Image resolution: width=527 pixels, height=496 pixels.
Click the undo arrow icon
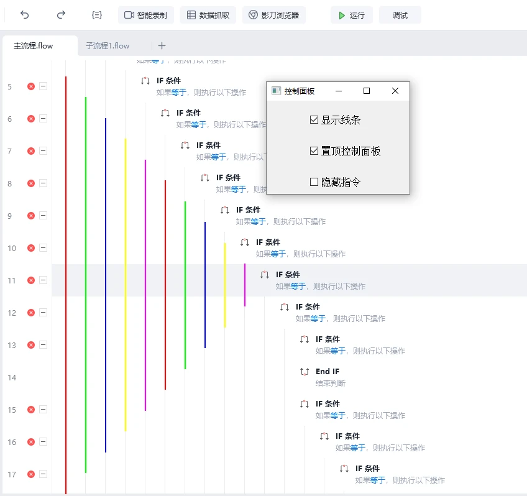[x=25, y=15]
